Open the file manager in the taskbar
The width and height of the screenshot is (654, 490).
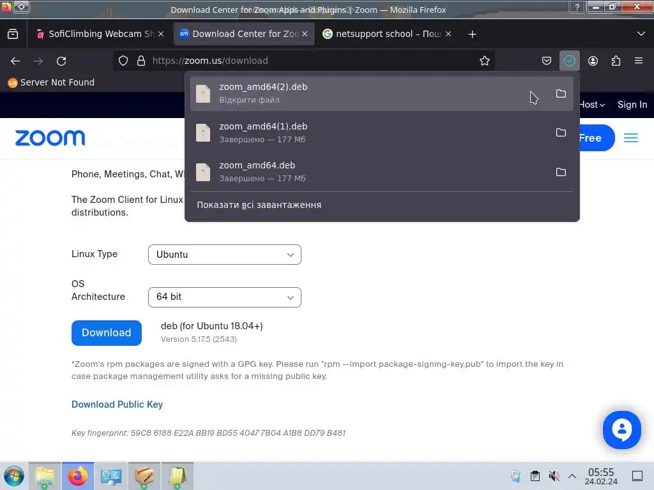(45, 476)
